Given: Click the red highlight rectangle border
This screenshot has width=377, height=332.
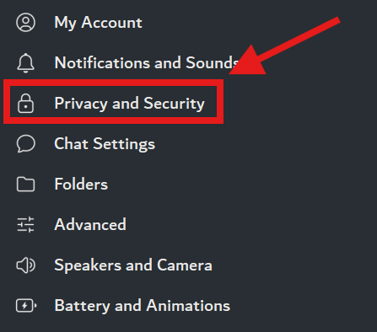Looking at the screenshot, I should (113, 83).
